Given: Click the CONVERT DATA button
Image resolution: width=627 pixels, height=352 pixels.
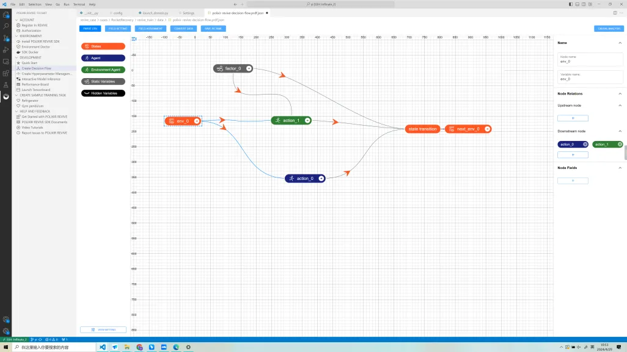Looking at the screenshot, I should (183, 28).
